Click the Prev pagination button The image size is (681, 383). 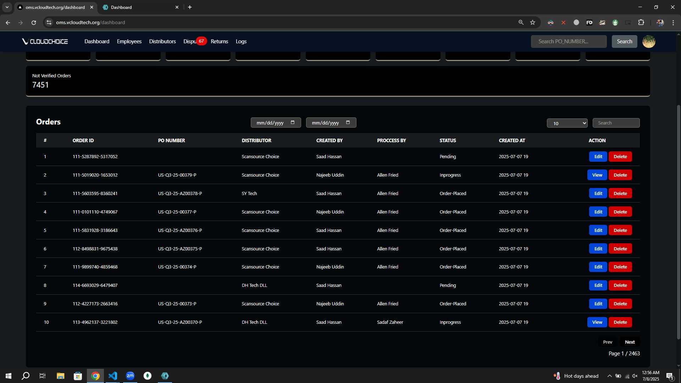(607, 342)
